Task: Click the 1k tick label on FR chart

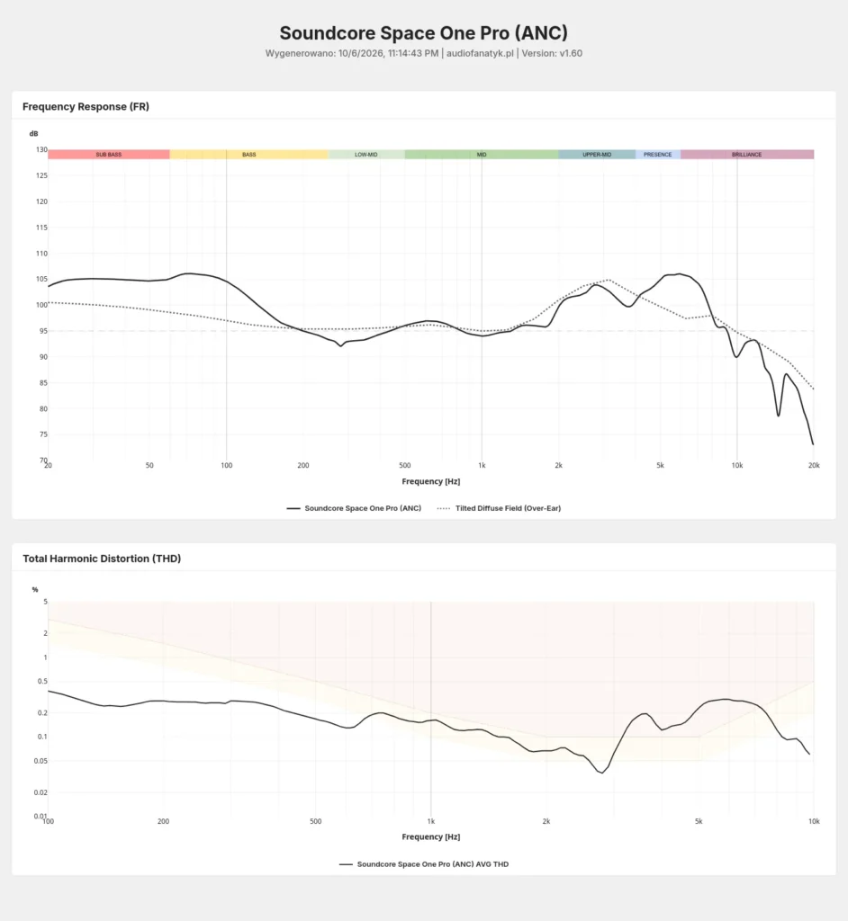Action: (x=482, y=465)
